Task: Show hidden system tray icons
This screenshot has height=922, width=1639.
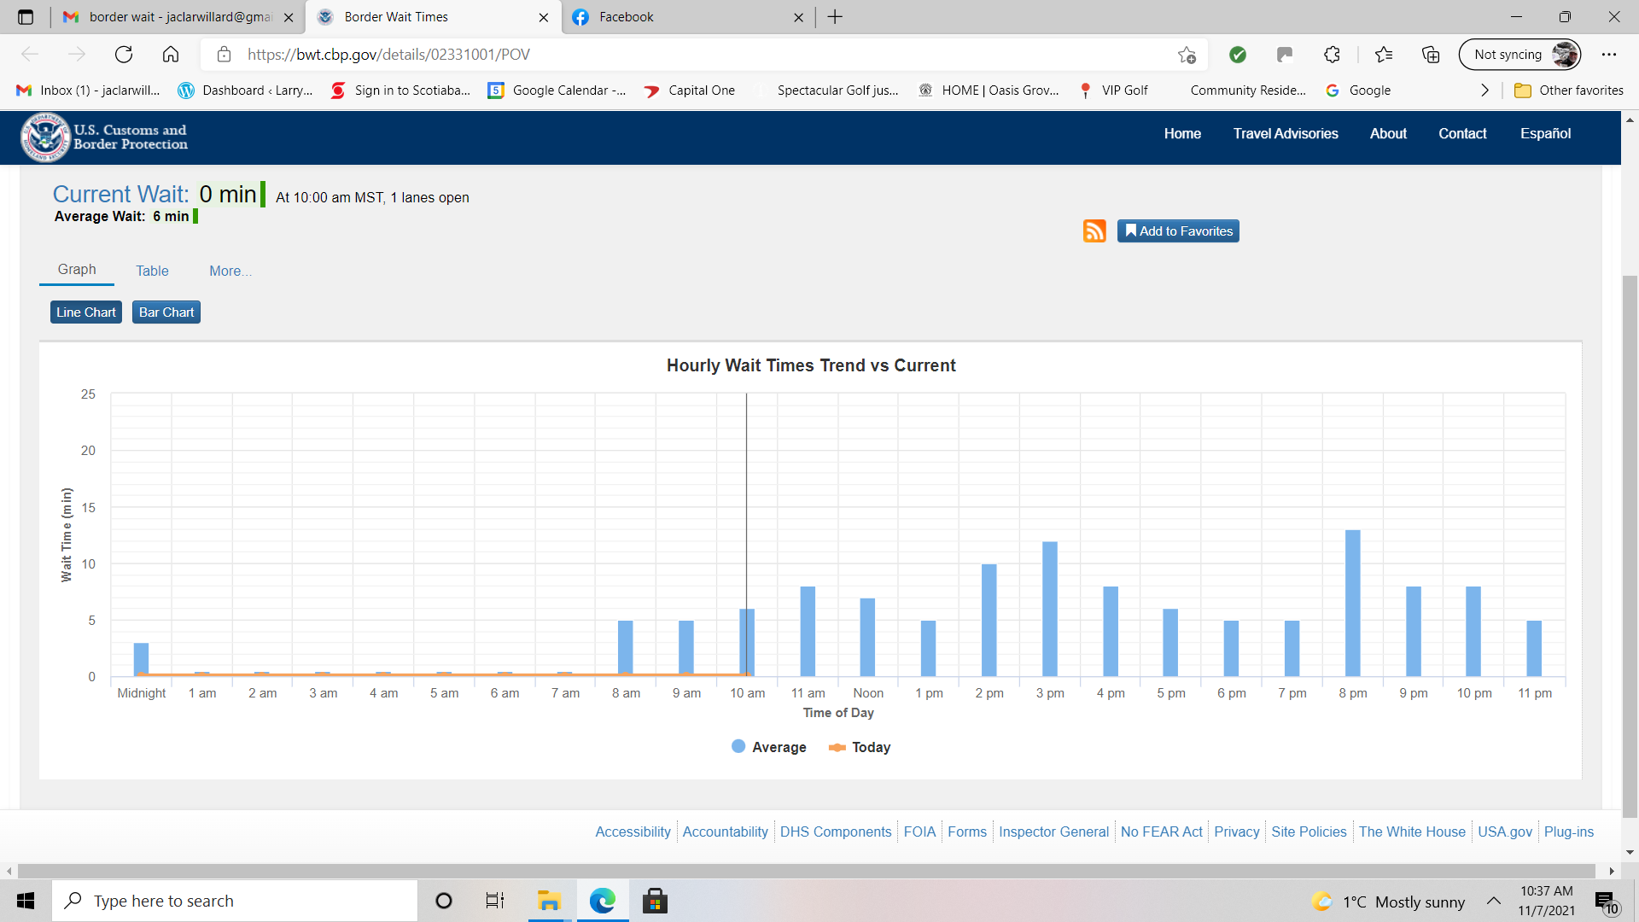Action: [x=1494, y=902]
